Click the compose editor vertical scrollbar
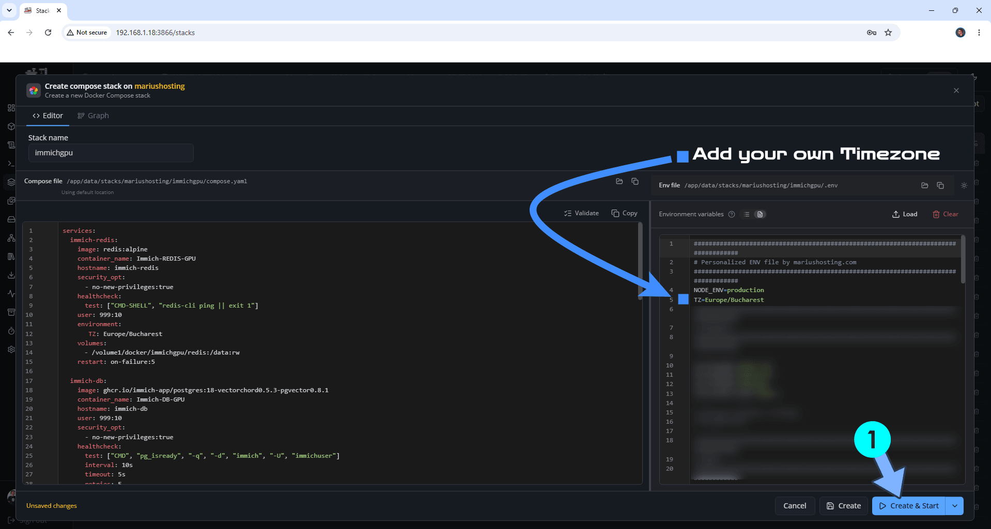The height and width of the screenshot is (529, 991). tap(640, 261)
